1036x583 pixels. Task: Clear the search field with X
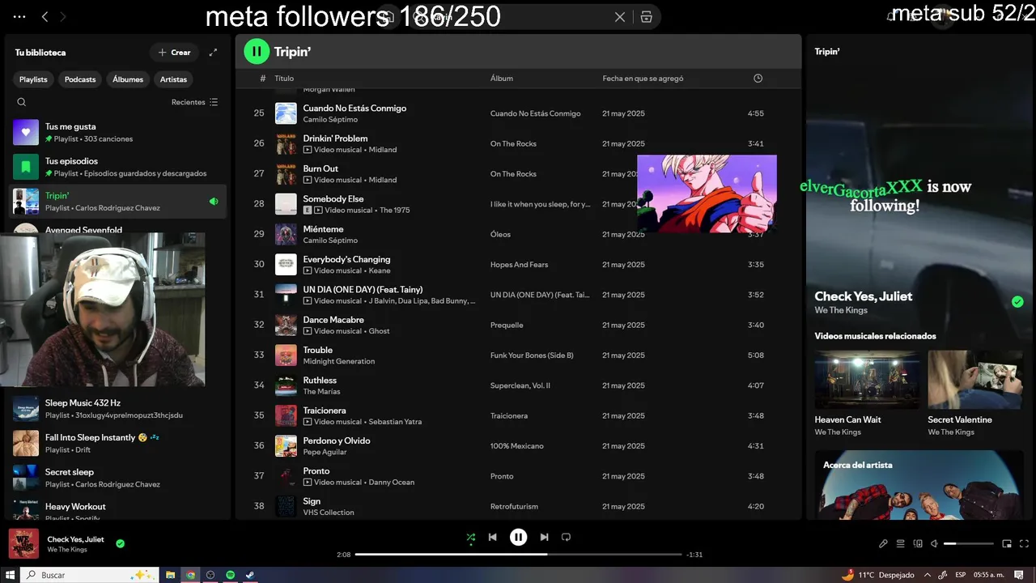click(x=620, y=17)
